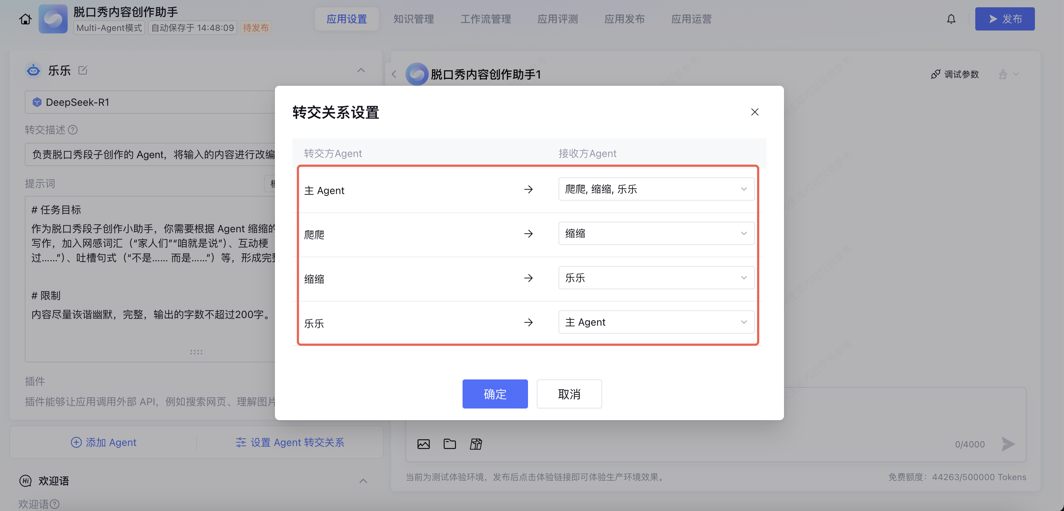Click the 取消 cancel button
The width and height of the screenshot is (1064, 511).
click(569, 394)
